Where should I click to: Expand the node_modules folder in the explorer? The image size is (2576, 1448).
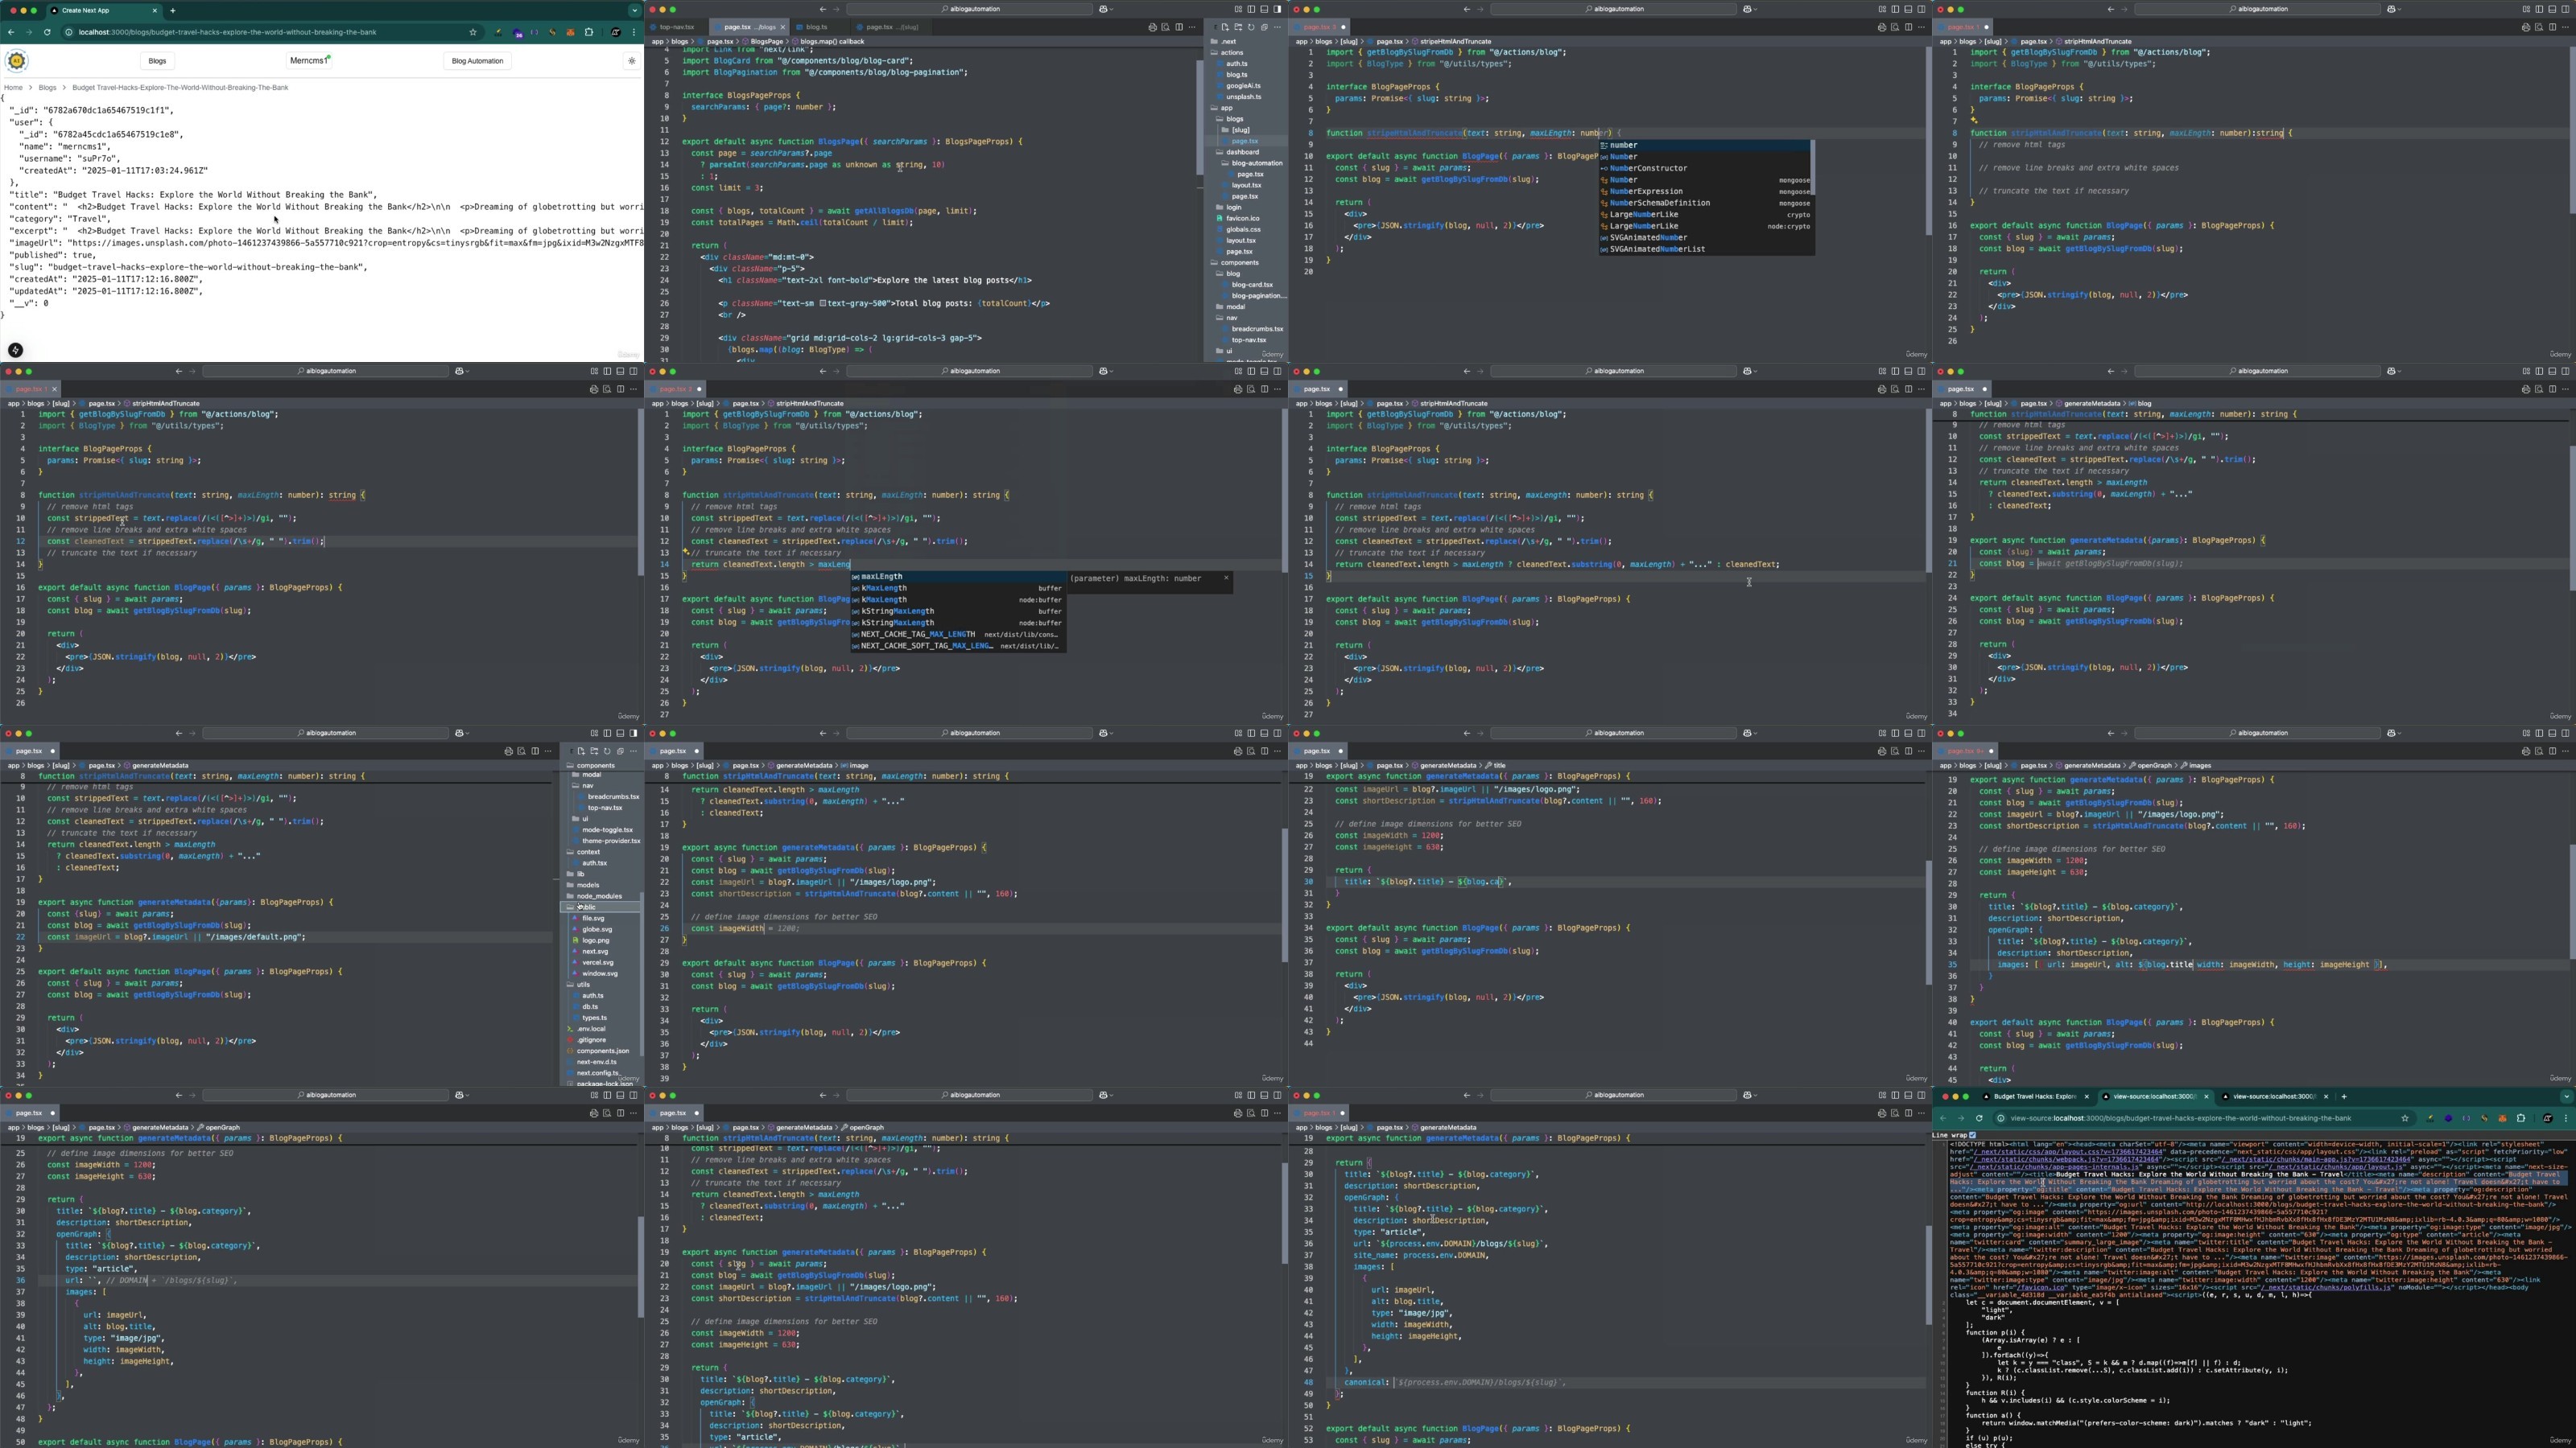tap(598, 896)
